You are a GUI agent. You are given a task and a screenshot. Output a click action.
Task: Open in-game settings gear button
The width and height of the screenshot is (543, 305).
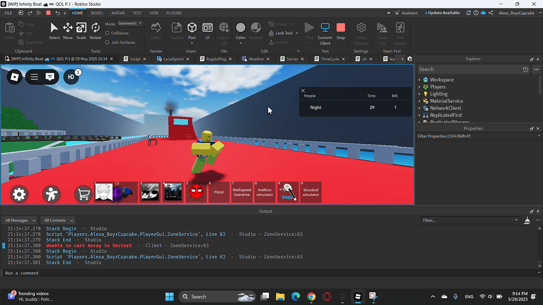click(x=19, y=194)
